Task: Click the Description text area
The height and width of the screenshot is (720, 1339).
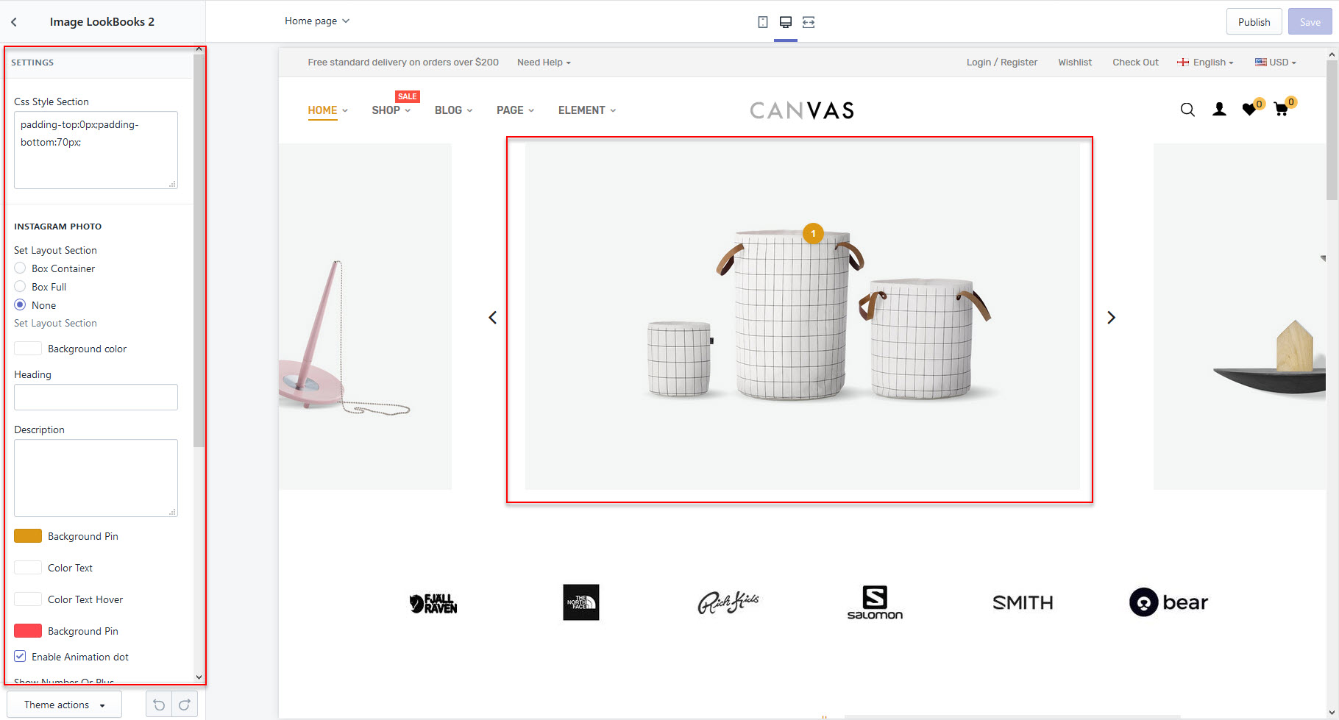Action: coord(96,478)
